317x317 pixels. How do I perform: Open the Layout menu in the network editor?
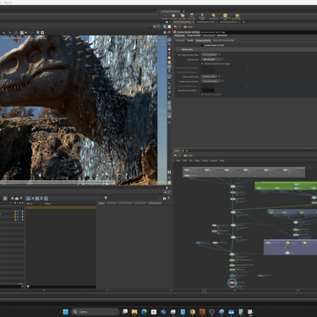coord(214,161)
